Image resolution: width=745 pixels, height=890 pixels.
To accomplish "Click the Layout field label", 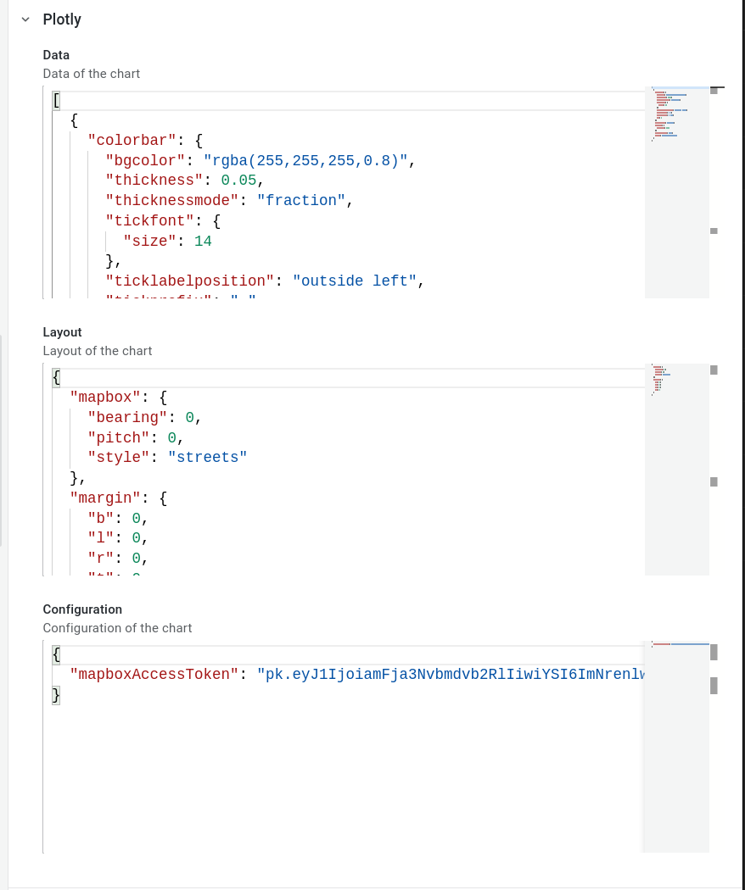I will (63, 332).
